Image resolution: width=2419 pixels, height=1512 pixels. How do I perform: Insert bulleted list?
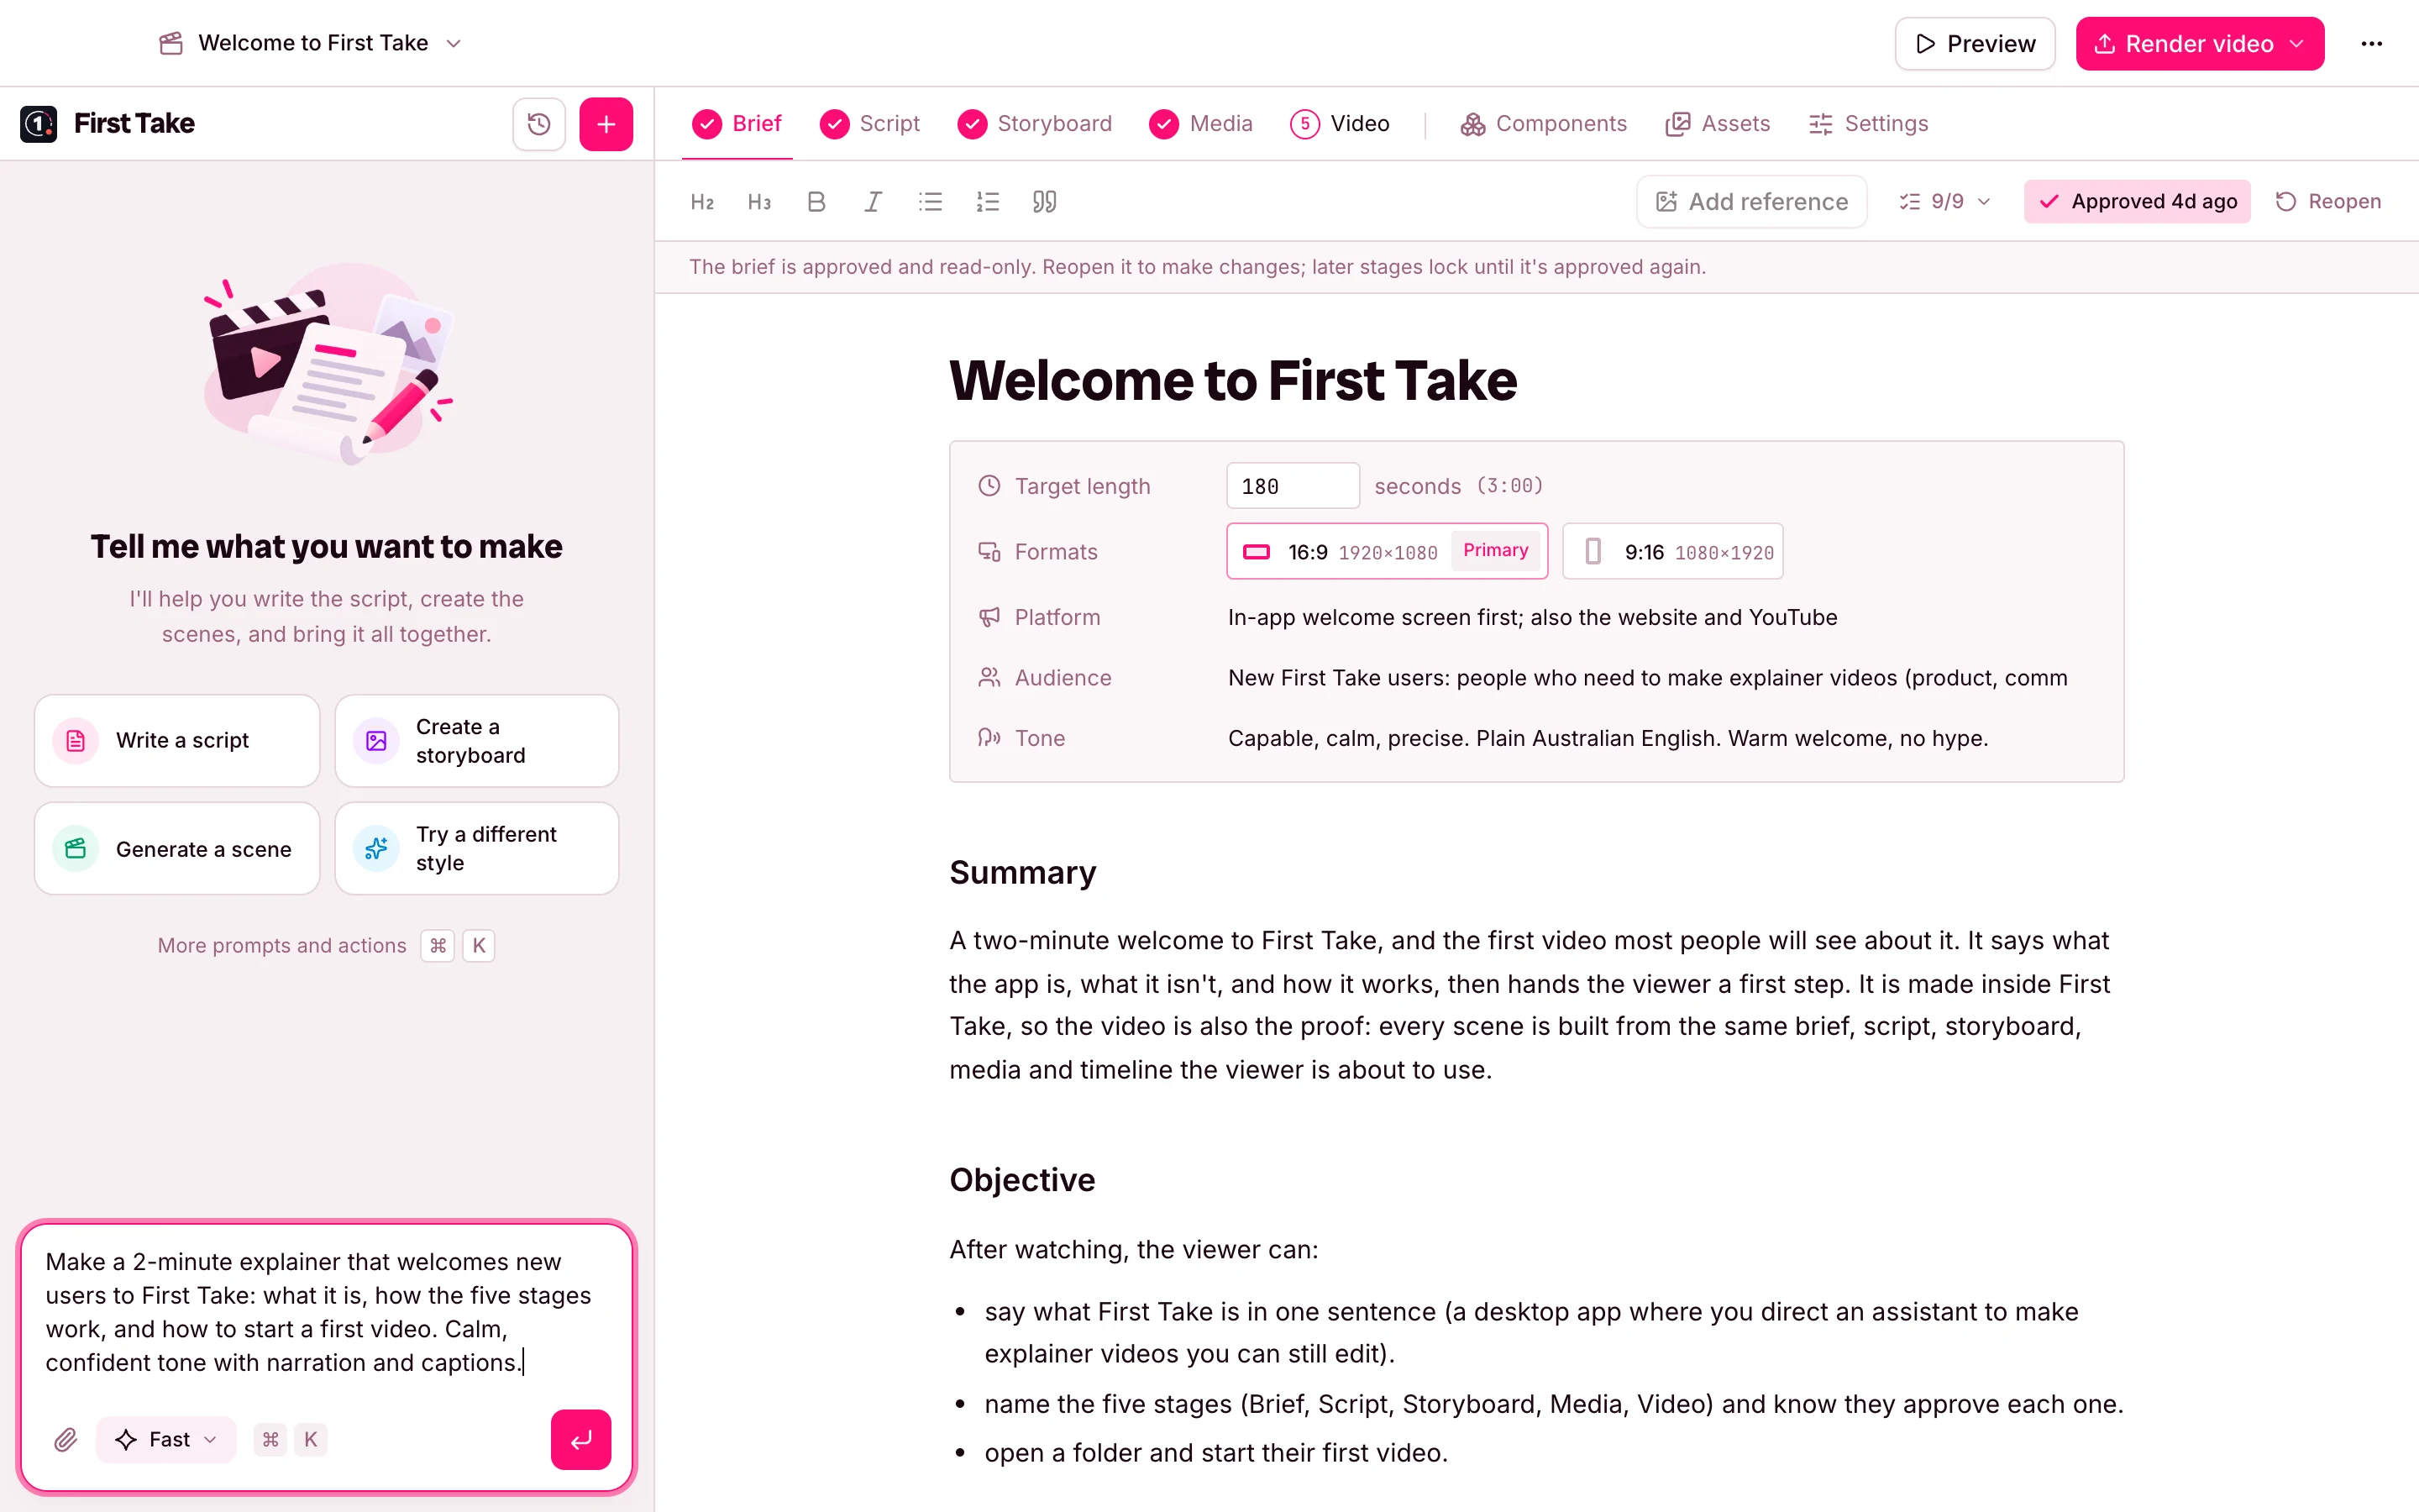point(931,202)
